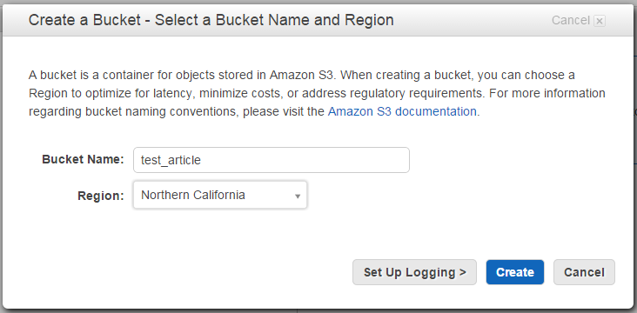This screenshot has width=637, height=313.
Task: Click the Create a Bucket dialog title
Action: coord(211,20)
